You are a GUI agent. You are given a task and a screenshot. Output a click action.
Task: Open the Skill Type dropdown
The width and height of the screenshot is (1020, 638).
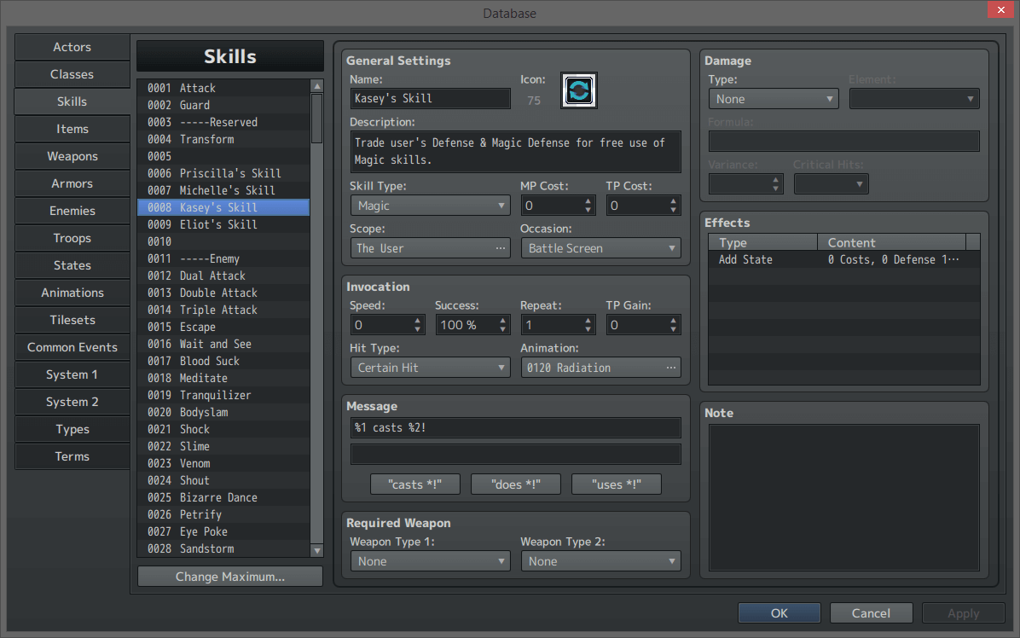(x=430, y=205)
